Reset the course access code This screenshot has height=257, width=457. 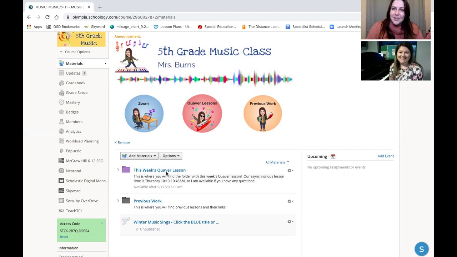[x=64, y=237]
